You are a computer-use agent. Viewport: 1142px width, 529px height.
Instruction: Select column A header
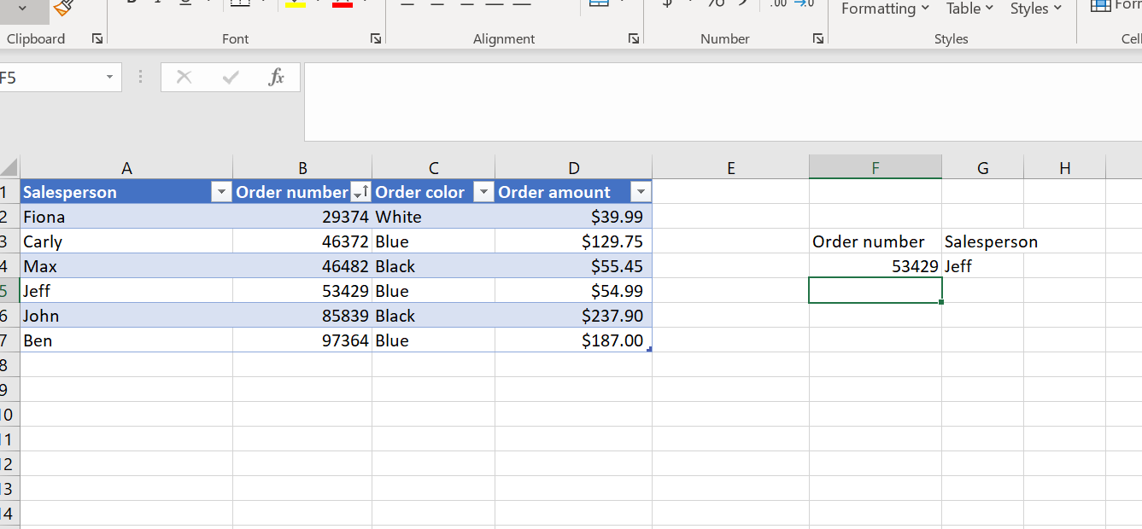click(126, 168)
